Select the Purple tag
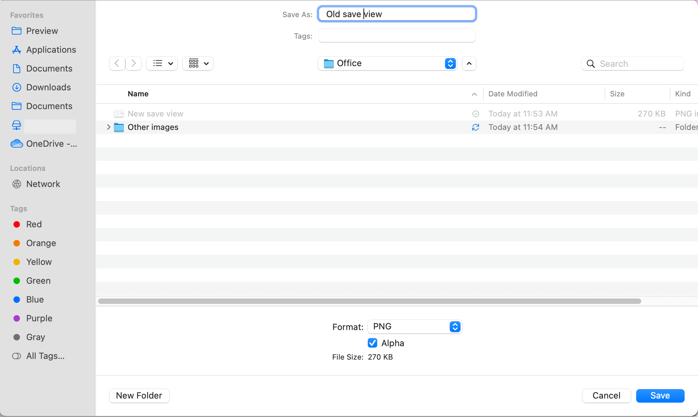This screenshot has width=698, height=417. click(33, 318)
